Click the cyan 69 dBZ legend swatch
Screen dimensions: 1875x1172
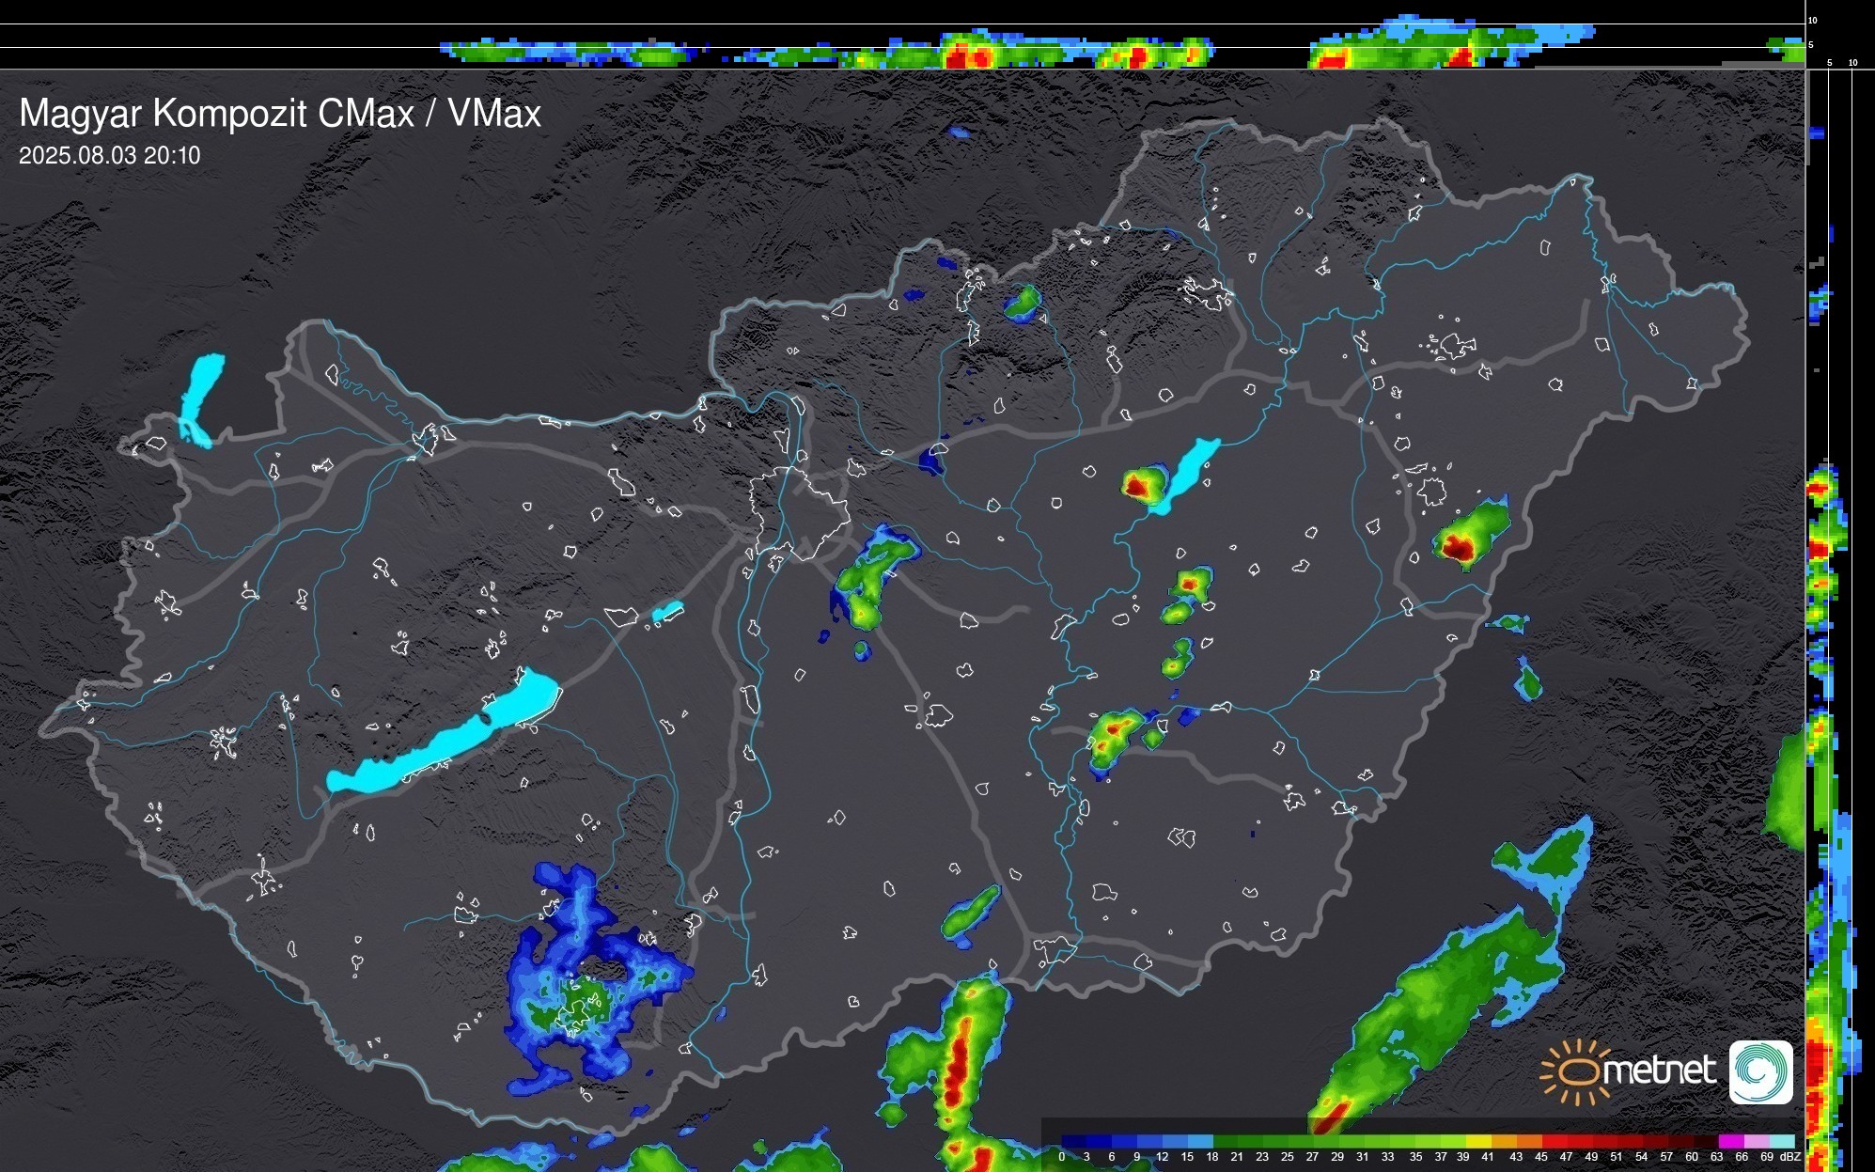tap(1781, 1142)
